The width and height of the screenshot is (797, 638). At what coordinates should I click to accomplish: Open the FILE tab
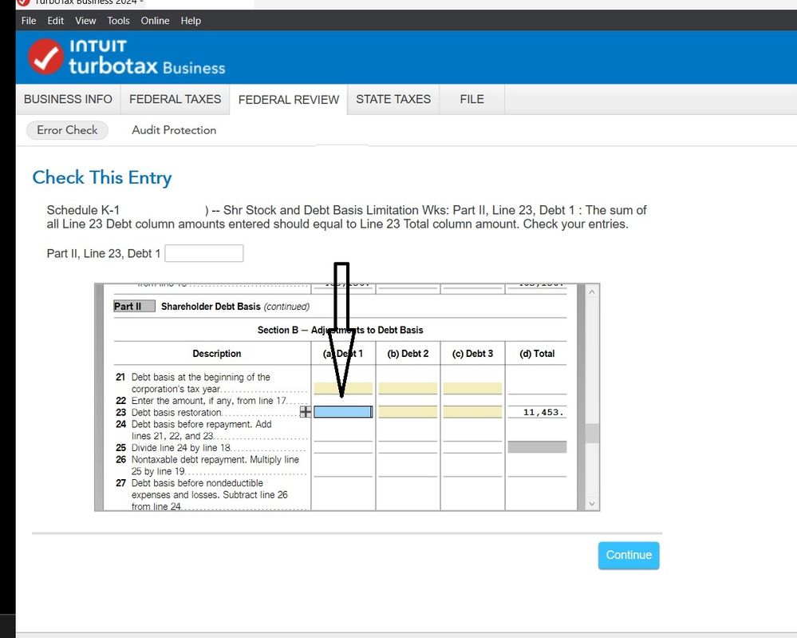pyautogui.click(x=471, y=99)
